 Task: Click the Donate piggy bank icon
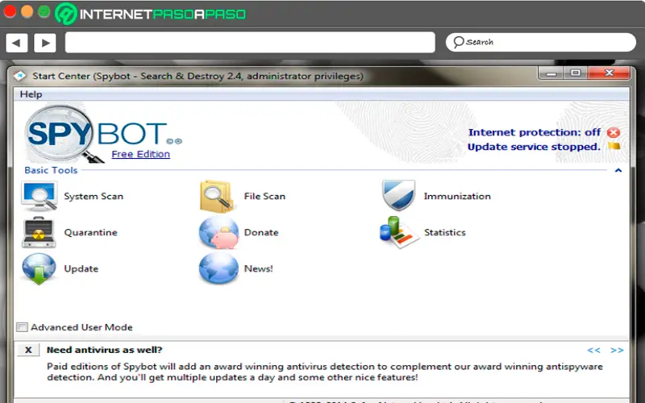(x=218, y=233)
